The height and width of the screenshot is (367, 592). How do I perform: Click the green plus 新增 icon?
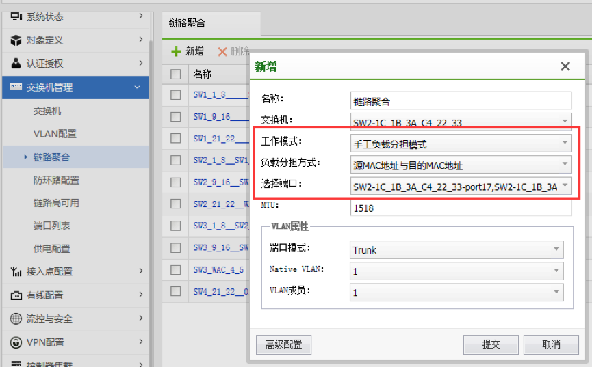coord(177,51)
